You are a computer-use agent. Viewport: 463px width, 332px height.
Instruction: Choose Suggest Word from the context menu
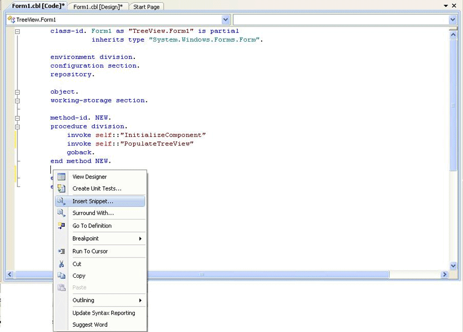(x=90, y=324)
